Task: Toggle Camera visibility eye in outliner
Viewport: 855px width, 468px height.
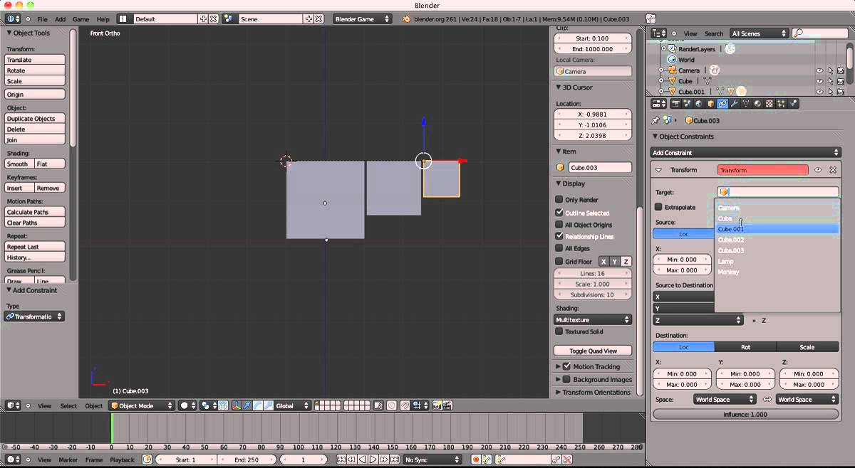Action: (x=819, y=70)
